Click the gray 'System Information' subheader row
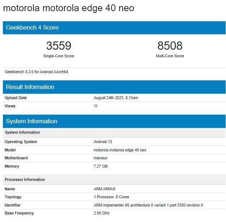Viewport: 226px width, 222px height. [x=114, y=132]
